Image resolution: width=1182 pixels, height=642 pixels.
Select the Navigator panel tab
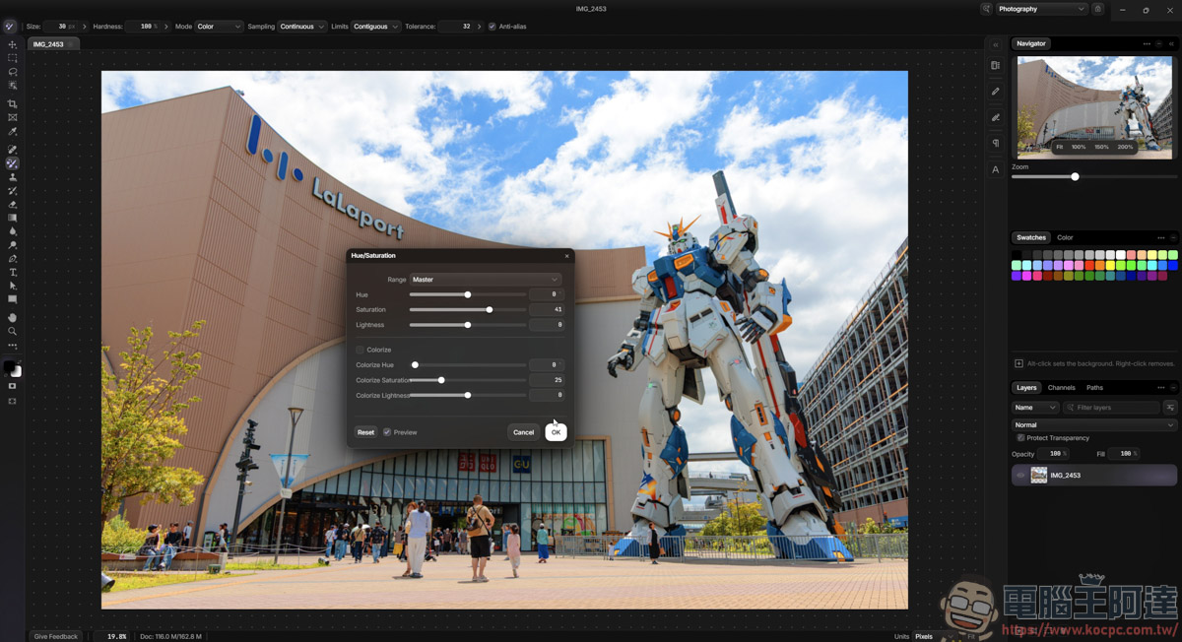click(x=1031, y=43)
